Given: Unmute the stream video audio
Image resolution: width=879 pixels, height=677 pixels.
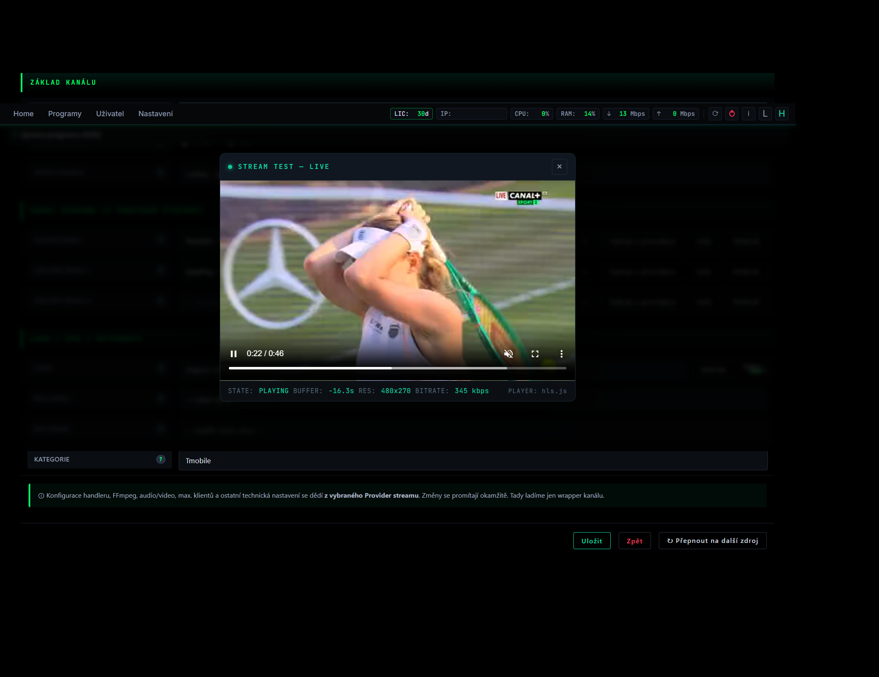Looking at the screenshot, I should tap(508, 354).
